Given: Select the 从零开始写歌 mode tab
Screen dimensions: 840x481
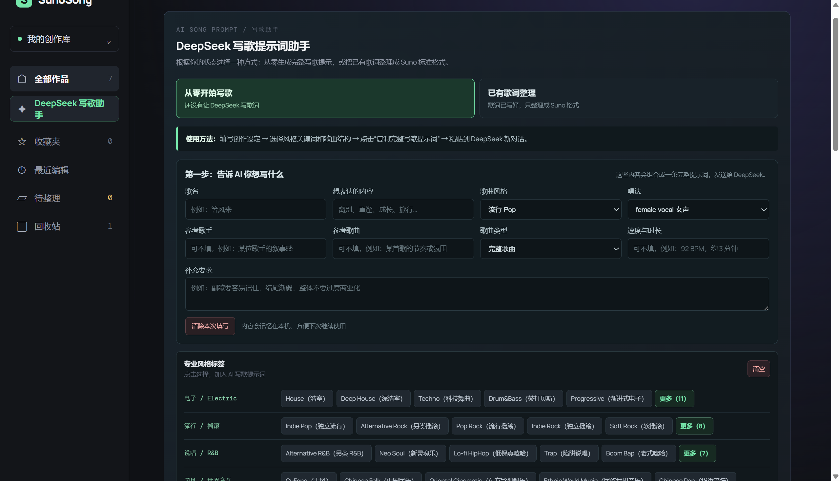Looking at the screenshot, I should pyautogui.click(x=326, y=98).
